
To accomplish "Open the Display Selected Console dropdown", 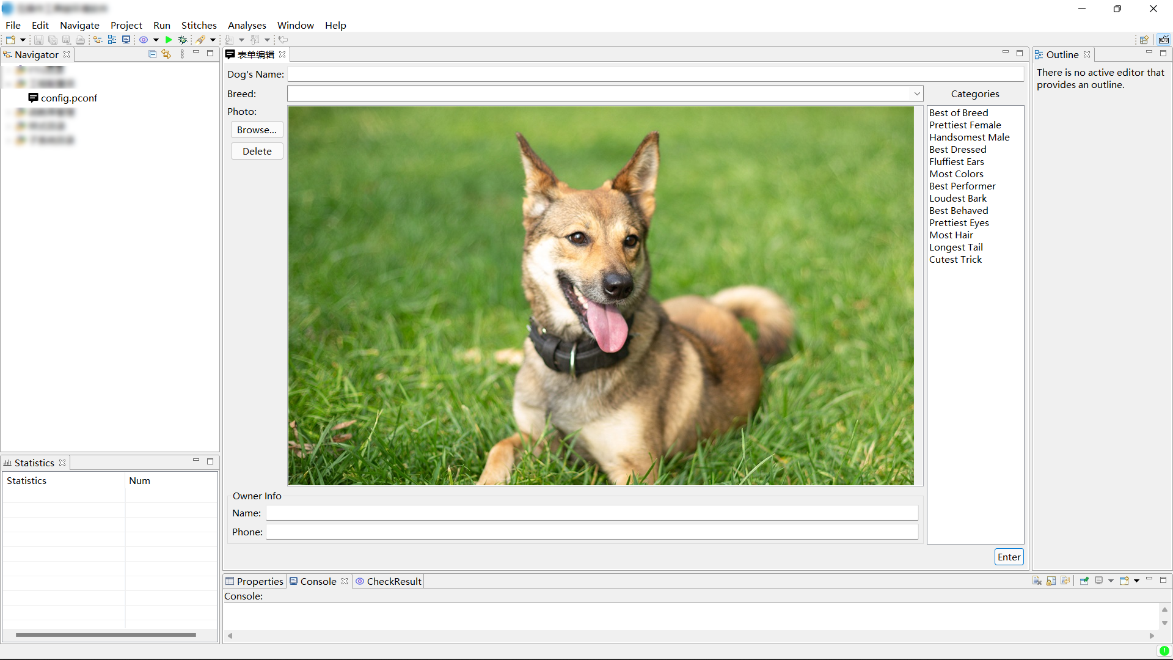I will point(1111,581).
